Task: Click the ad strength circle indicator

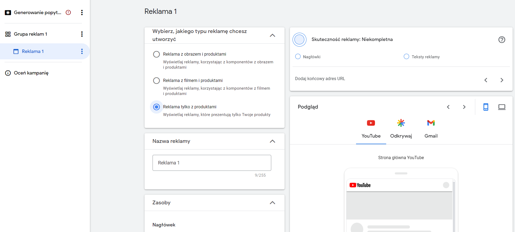Action: coord(299,40)
